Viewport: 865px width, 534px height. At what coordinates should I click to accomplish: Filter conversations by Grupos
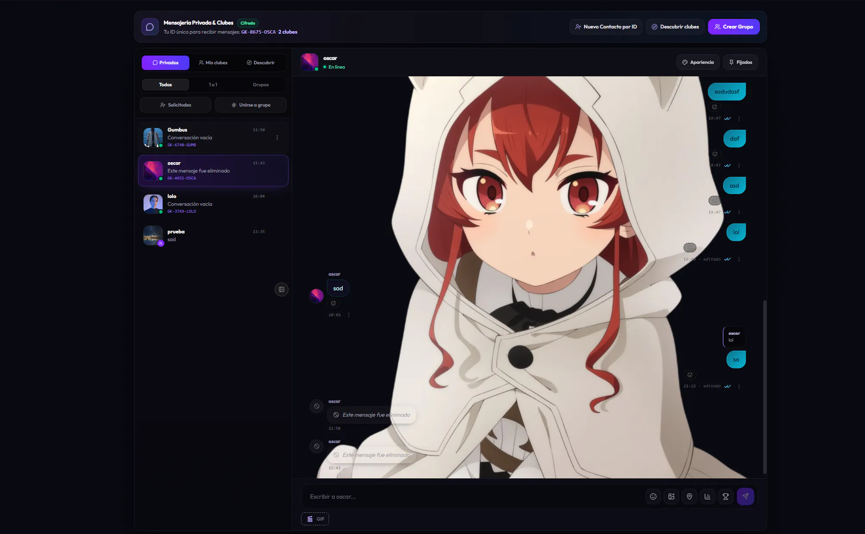click(261, 85)
